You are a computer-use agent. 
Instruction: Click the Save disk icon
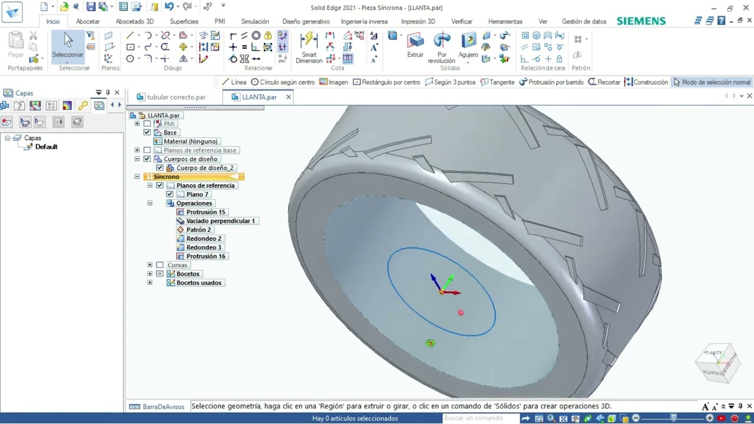coord(91,7)
